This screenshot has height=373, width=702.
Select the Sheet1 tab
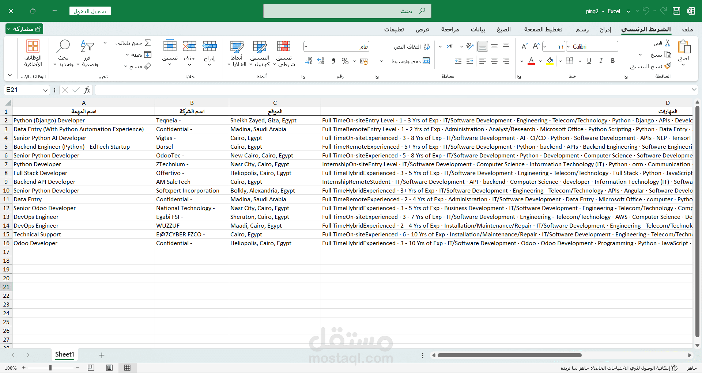(64, 354)
